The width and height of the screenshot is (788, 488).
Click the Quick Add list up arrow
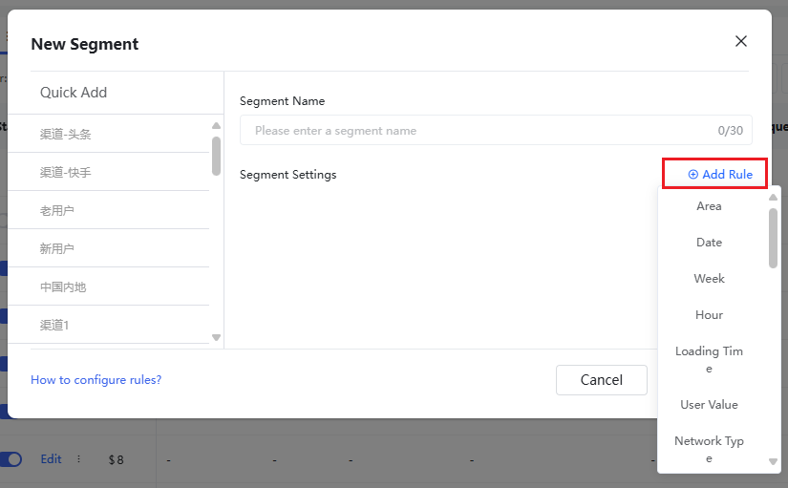coord(216,125)
